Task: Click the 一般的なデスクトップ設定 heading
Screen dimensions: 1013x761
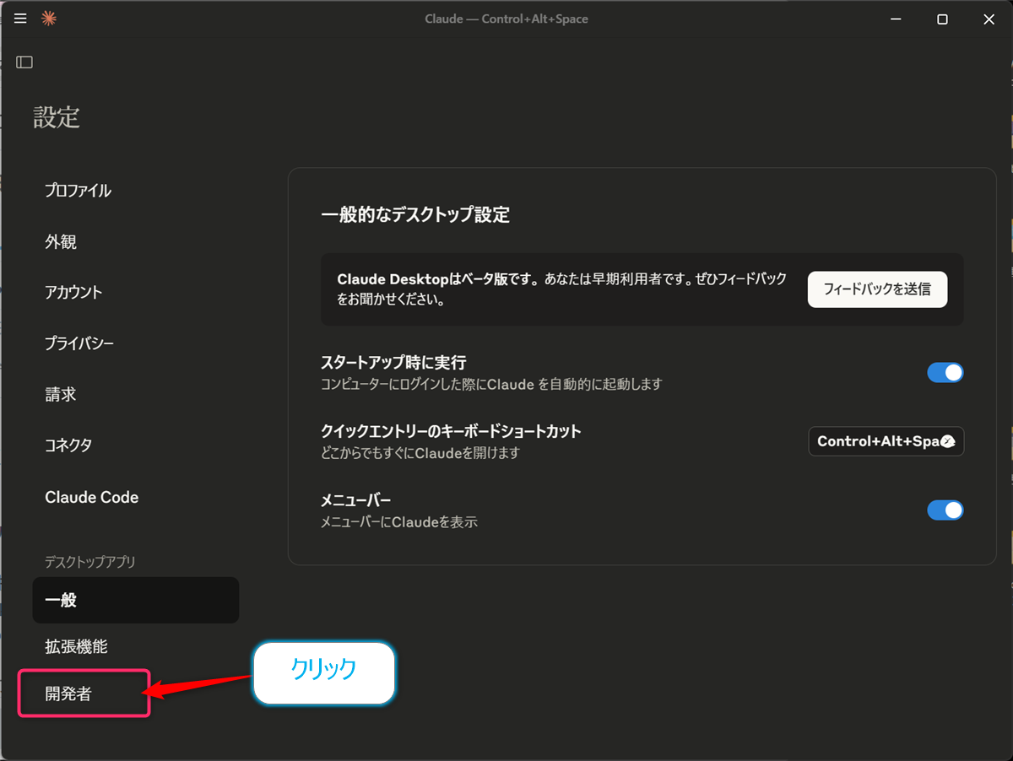Action: 415,214
